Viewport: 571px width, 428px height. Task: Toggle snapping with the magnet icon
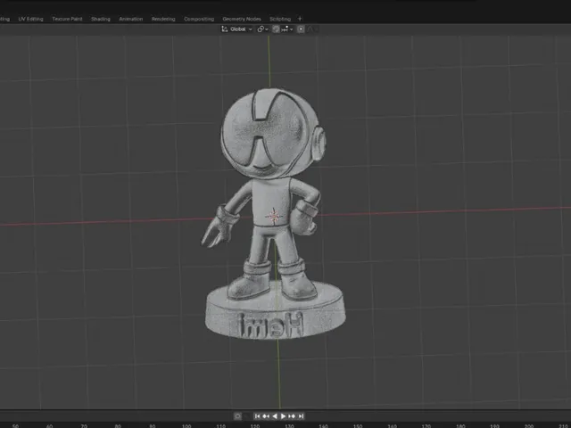[x=276, y=29]
